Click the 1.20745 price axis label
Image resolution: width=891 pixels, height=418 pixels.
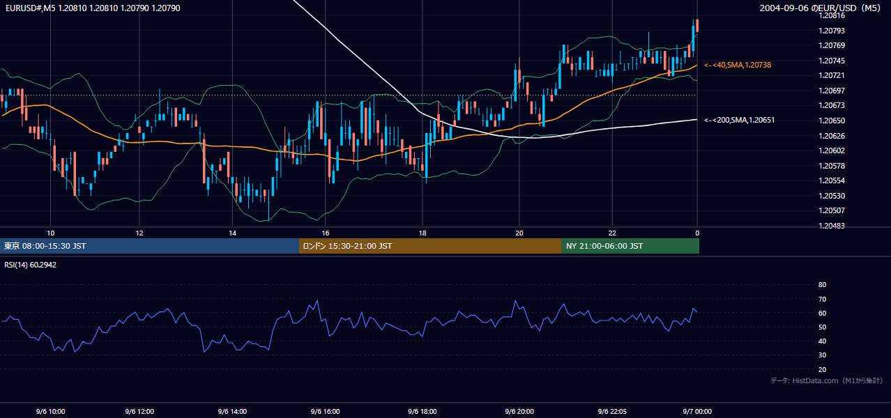tap(831, 61)
